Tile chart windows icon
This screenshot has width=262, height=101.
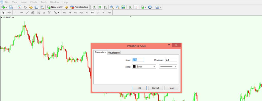[123, 7]
